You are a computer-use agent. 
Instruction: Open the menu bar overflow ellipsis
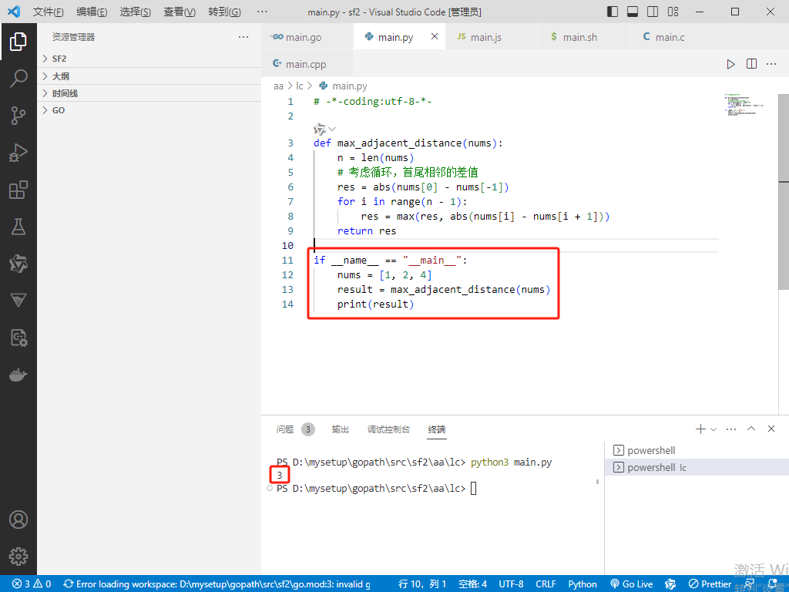click(262, 12)
